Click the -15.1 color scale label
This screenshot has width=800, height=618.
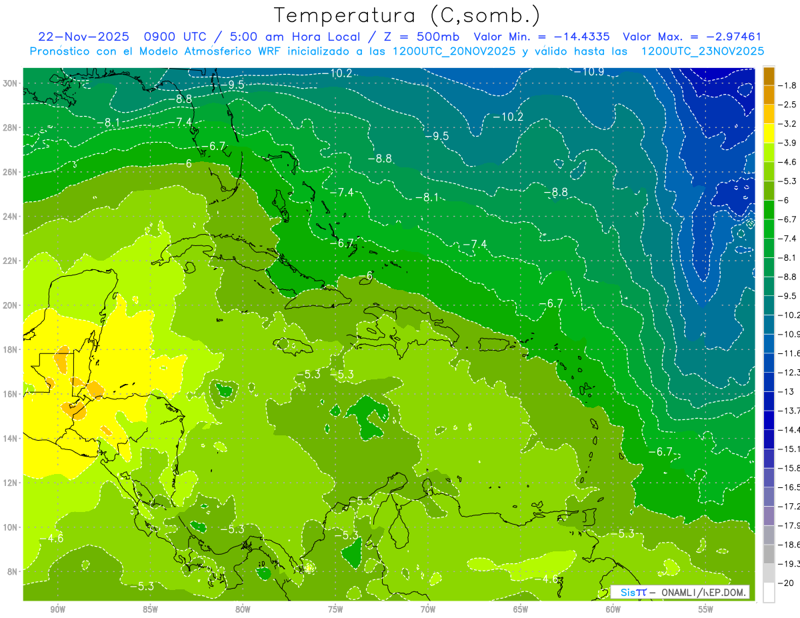[789, 449]
